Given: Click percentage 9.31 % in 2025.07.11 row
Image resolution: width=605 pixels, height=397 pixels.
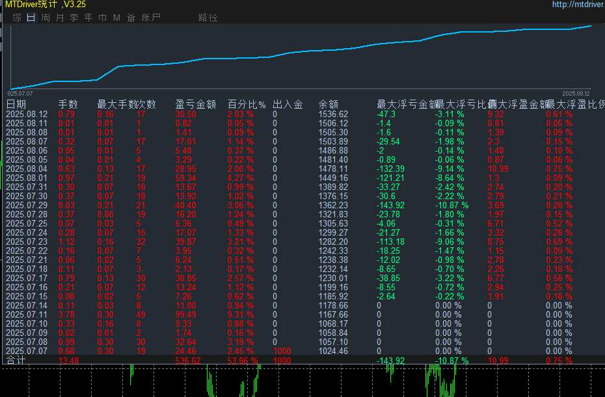Looking at the screenshot, I should [x=241, y=315].
